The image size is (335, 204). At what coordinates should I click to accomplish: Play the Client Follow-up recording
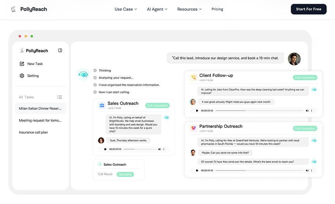point(197,111)
